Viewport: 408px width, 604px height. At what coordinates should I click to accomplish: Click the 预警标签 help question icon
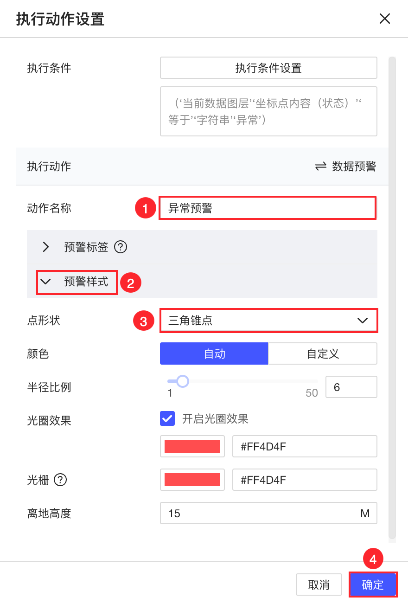point(121,247)
